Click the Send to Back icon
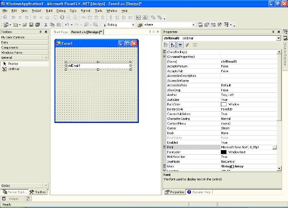The height and width of the screenshot is (208, 288). point(160,18)
